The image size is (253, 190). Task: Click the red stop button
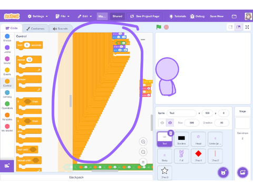point(166,27)
